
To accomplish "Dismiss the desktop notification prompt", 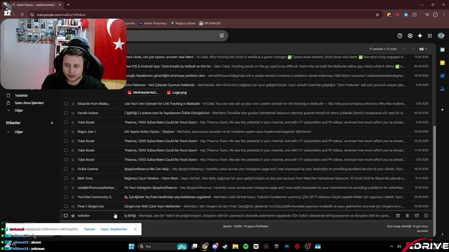I will tap(135, 229).
